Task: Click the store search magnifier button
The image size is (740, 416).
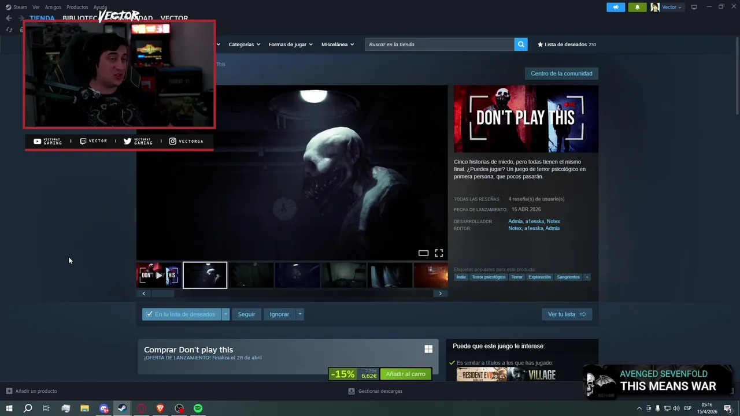Action: tap(521, 44)
